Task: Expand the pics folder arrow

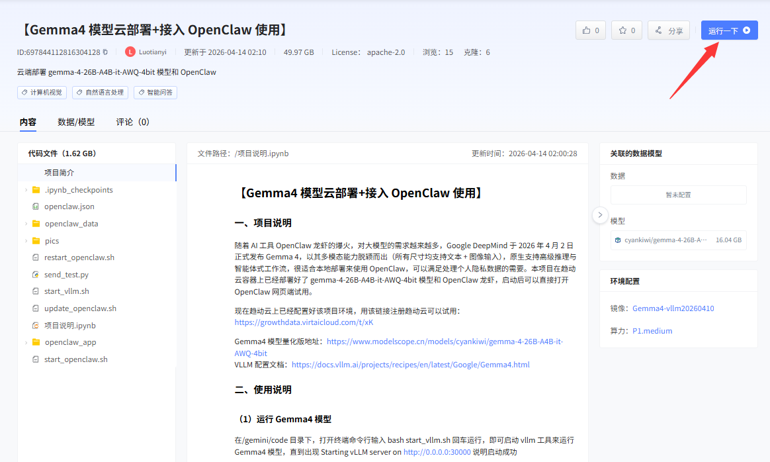Action: click(26, 241)
